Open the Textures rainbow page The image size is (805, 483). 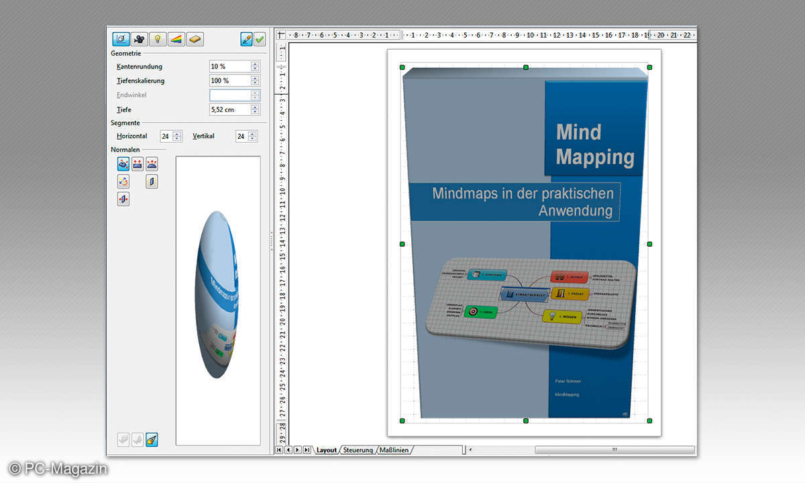pyautogui.click(x=176, y=39)
